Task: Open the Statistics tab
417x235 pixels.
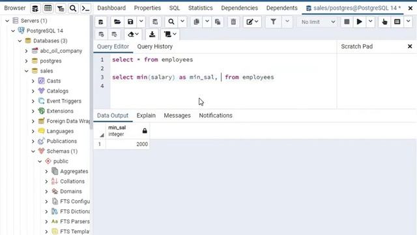Action: click(201, 8)
